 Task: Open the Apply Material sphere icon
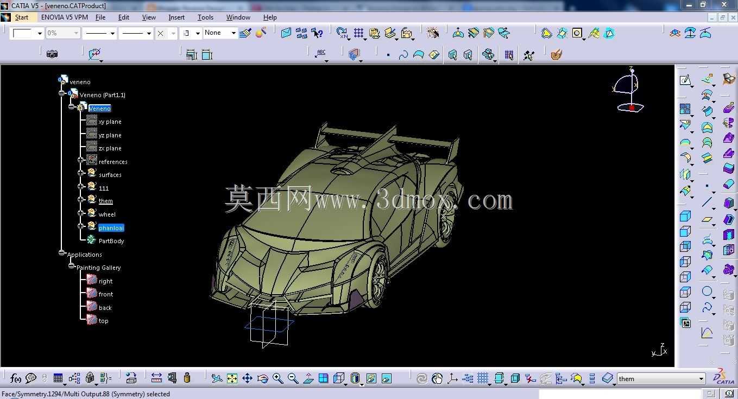point(261,33)
